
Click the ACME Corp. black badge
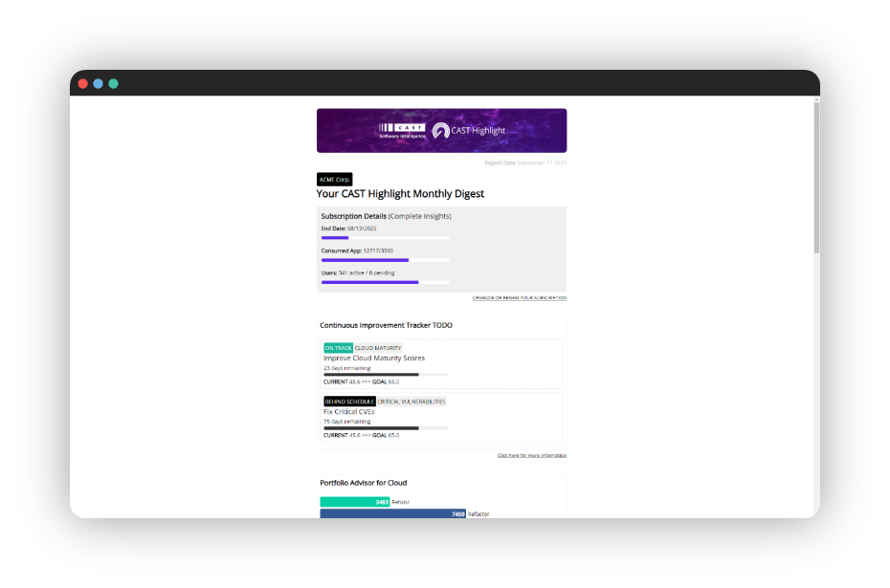coord(335,179)
